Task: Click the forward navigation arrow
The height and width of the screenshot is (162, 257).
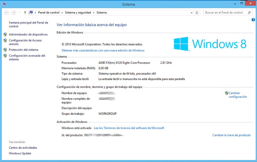Action: (13, 13)
